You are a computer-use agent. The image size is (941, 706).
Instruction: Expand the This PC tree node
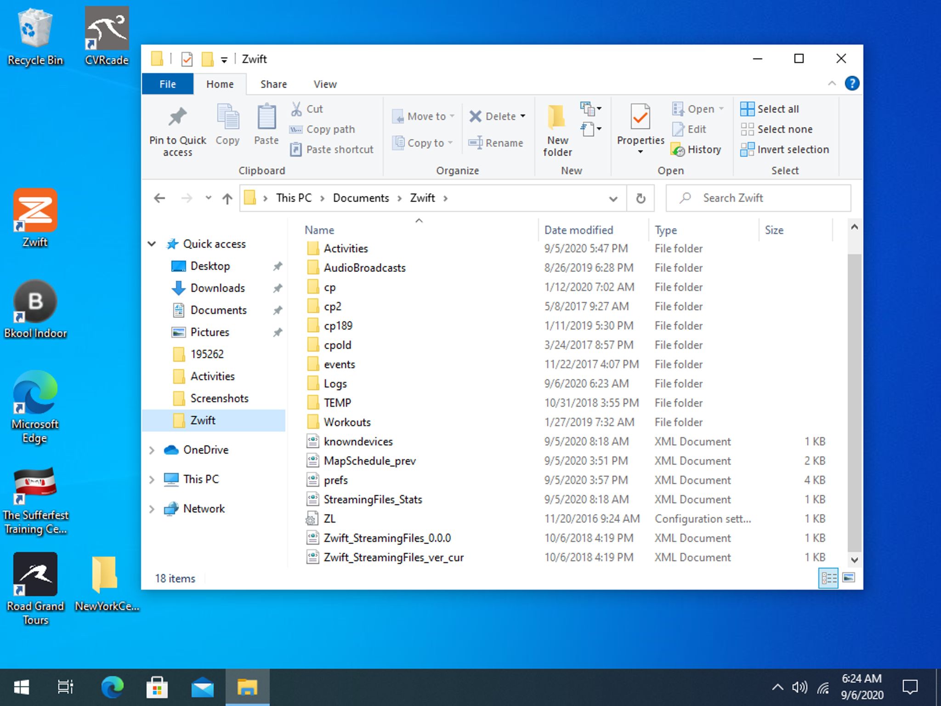coord(152,479)
